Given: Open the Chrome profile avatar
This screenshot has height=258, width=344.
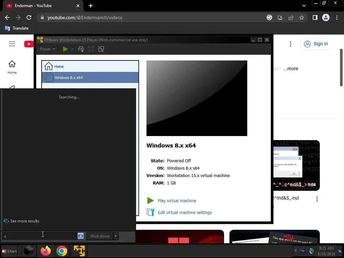Looking at the screenshot, I should point(326,17).
